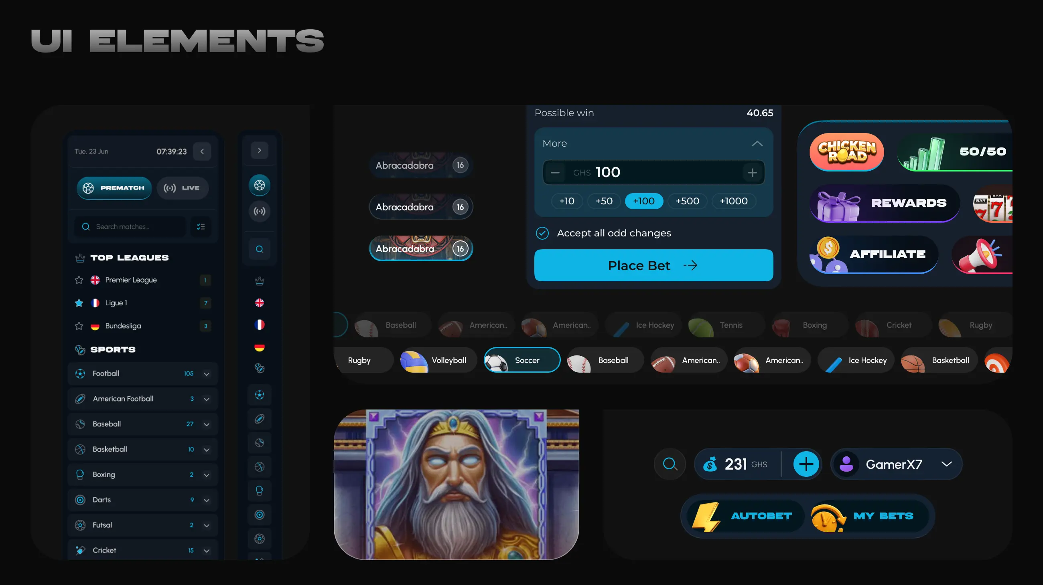Click the Place Bet button
The image size is (1043, 585).
click(653, 265)
